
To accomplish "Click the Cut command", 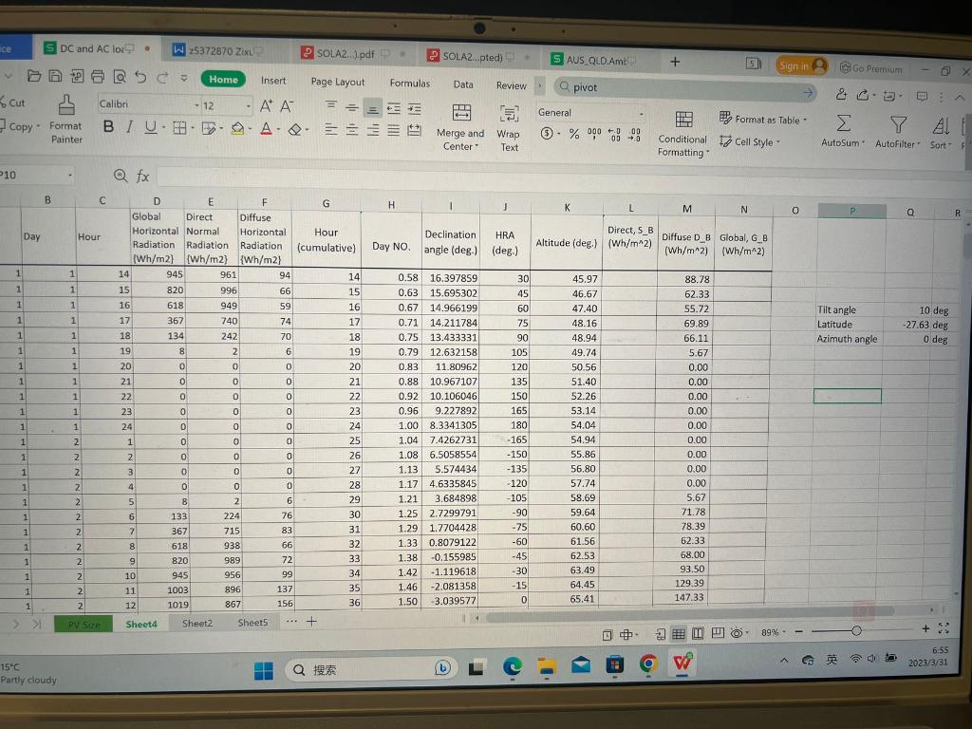I will 13,103.
